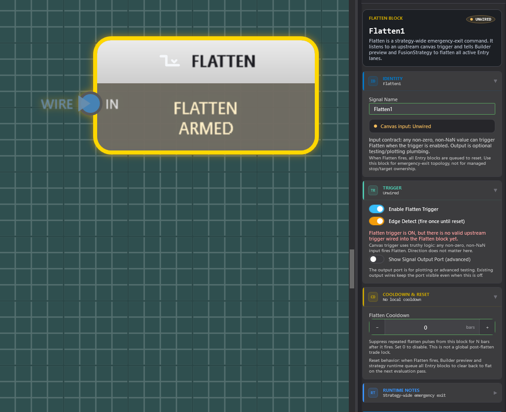Click the blue IN port on Flatten node
Viewport: 506px width, 412px height.
90,103
